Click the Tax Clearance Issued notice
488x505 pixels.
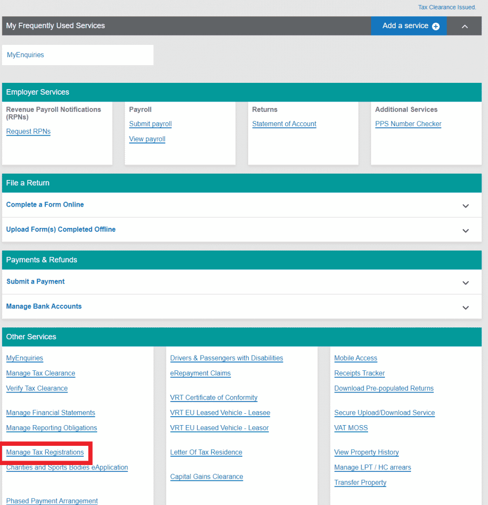click(447, 7)
